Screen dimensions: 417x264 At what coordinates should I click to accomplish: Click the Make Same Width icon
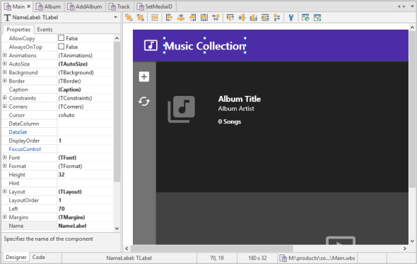pyautogui.click(x=204, y=18)
